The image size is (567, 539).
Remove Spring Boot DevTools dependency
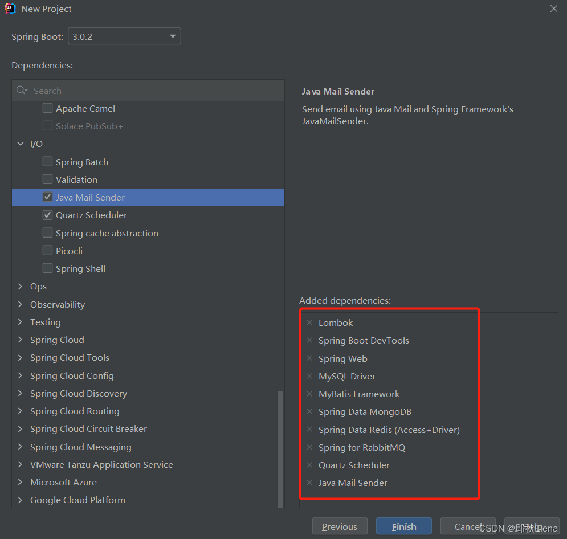(x=309, y=340)
